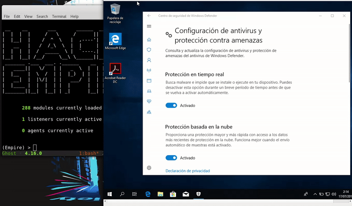Open Defender settings gear icon
Viewport: 352px width, 206px height.
(149, 168)
